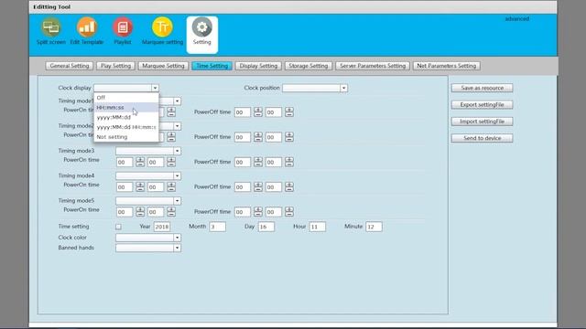Viewport: 586px width, 329px height.
Task: Adjust Timing mode2 PowerOff minute stepper
Action: (289, 137)
